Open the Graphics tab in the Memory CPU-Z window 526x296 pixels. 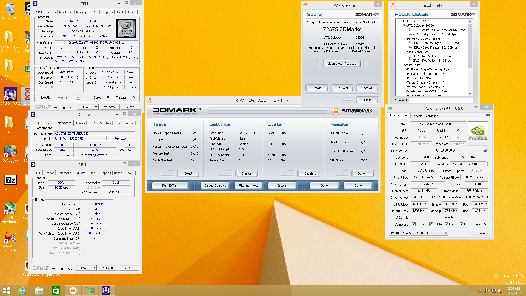(x=105, y=173)
